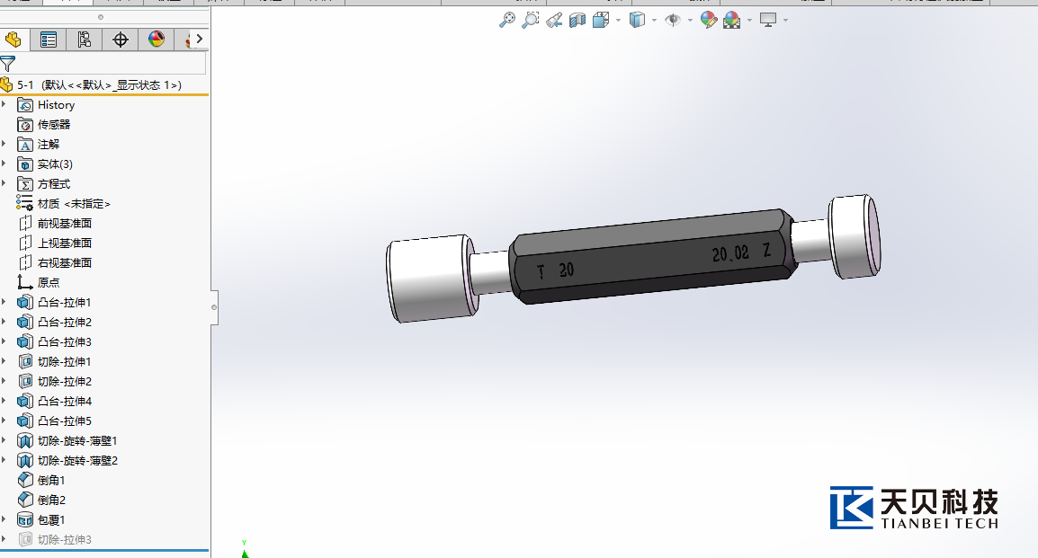The image size is (1038, 558).
Task: Expand the 包覆1 wrap feature
Action: tap(4, 519)
